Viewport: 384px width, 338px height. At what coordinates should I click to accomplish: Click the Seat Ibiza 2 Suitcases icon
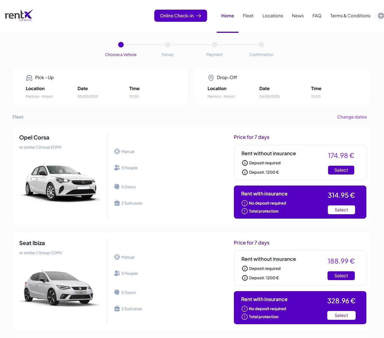[x=117, y=309]
